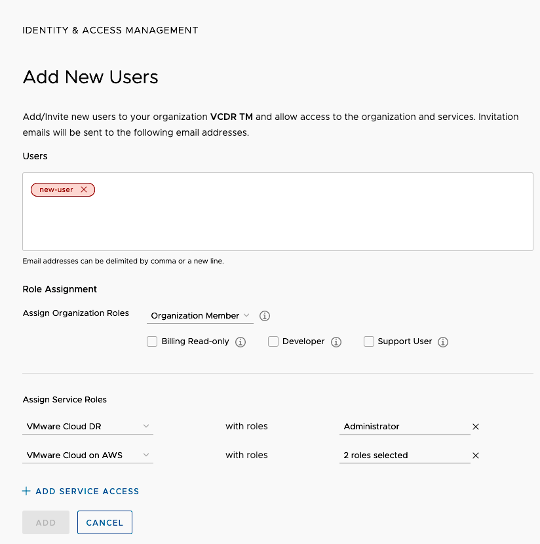Click the Add button
The image size is (540, 544).
tap(46, 522)
